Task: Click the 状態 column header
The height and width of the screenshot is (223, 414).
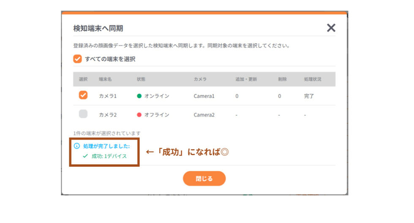Action: coord(141,79)
